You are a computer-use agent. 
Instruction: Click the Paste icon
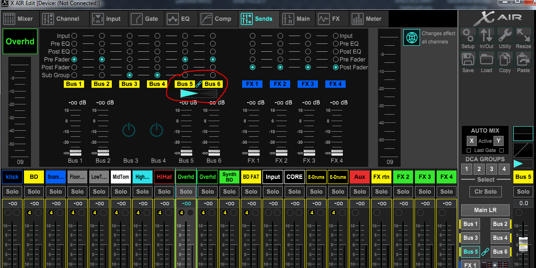(524, 59)
